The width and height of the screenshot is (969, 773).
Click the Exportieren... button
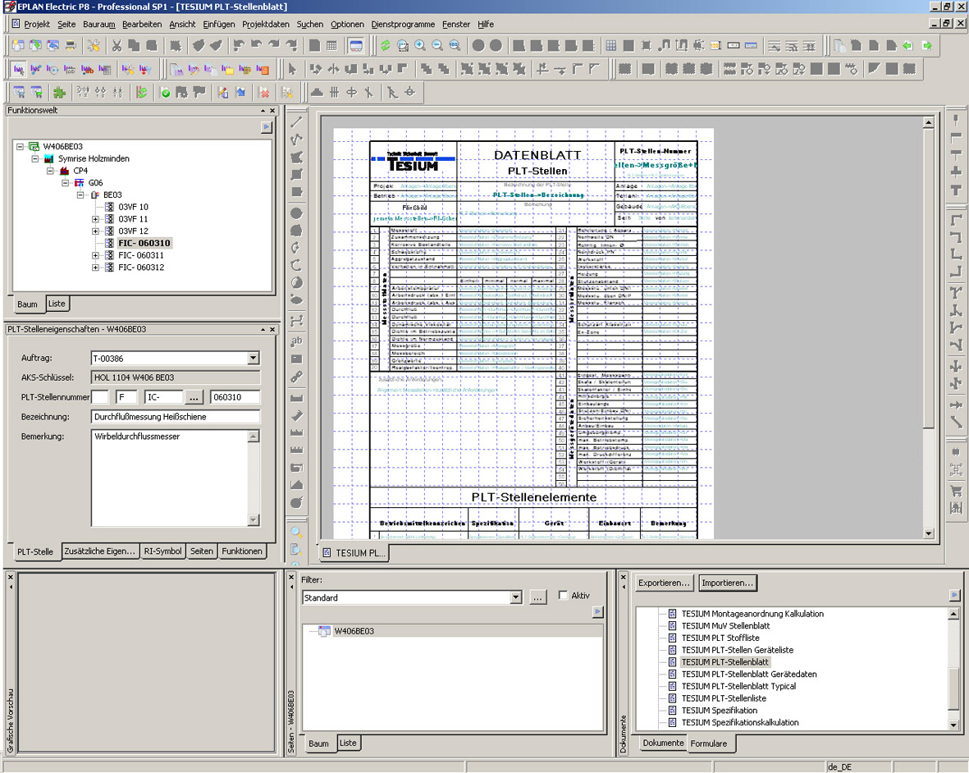point(664,583)
